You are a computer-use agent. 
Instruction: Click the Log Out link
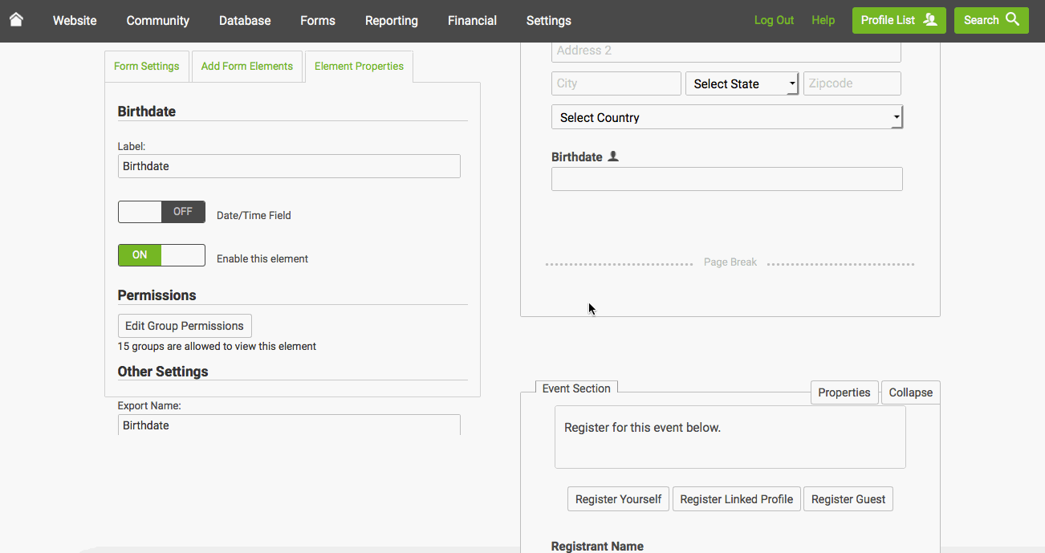773,19
